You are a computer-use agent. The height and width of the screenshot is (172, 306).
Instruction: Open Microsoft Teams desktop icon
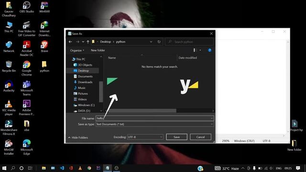pos(27,88)
